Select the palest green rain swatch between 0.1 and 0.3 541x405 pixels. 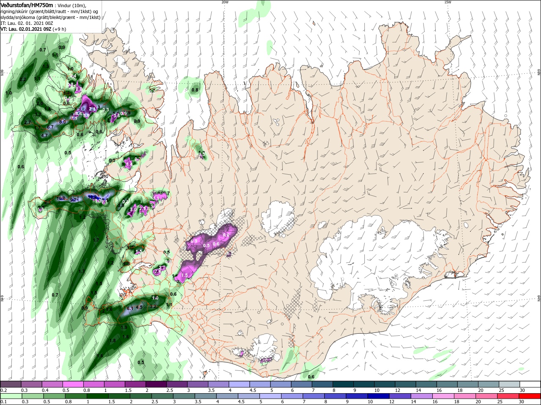coord(11,396)
